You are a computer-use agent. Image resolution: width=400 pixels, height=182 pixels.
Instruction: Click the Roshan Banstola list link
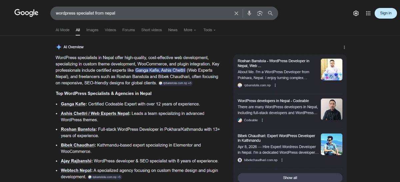point(78,129)
